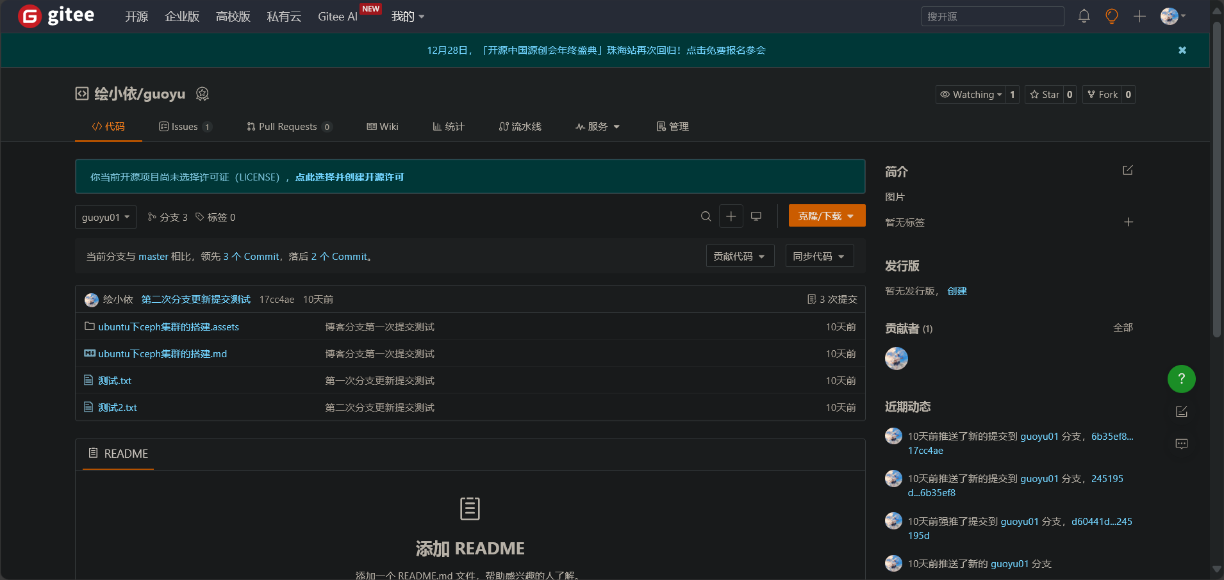Viewport: 1224px width, 580px height.
Task: Open the Web IDE monitor icon
Action: click(x=756, y=216)
